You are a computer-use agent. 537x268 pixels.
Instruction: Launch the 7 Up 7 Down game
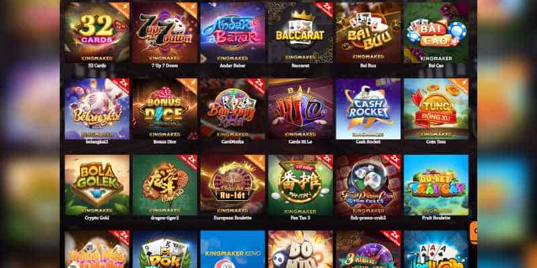click(x=164, y=32)
